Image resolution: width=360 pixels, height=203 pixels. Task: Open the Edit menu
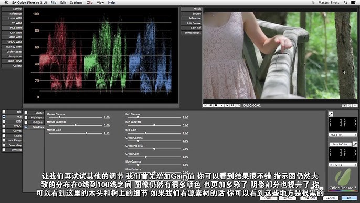pyautogui.click(x=63, y=2)
